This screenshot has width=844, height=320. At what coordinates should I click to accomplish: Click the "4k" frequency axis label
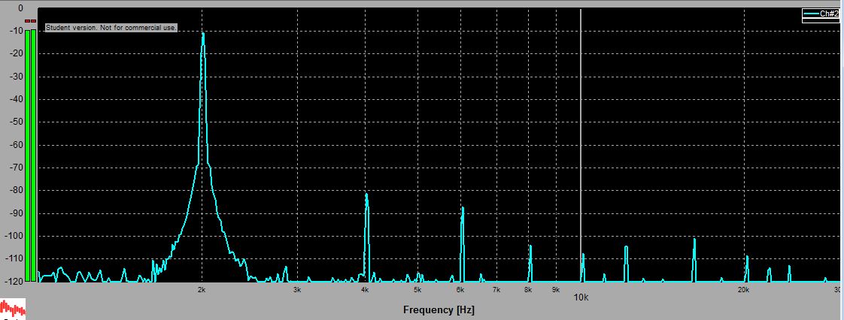click(x=365, y=290)
